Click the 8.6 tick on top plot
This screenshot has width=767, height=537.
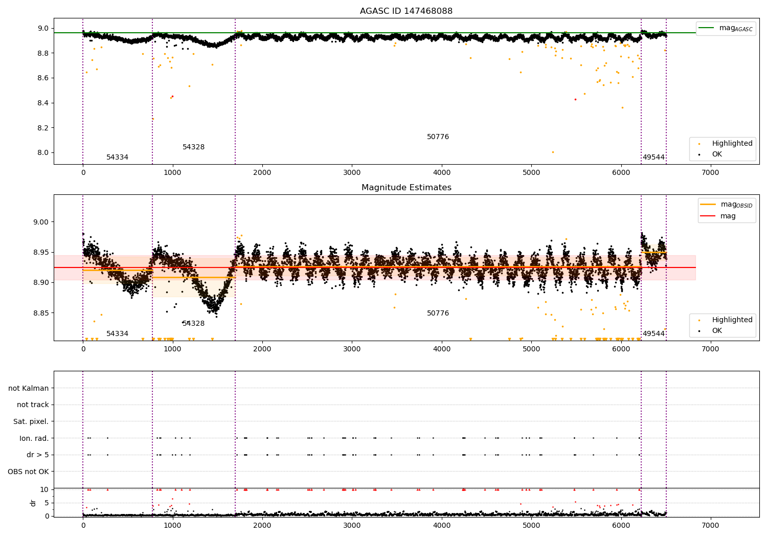pyautogui.click(x=44, y=78)
